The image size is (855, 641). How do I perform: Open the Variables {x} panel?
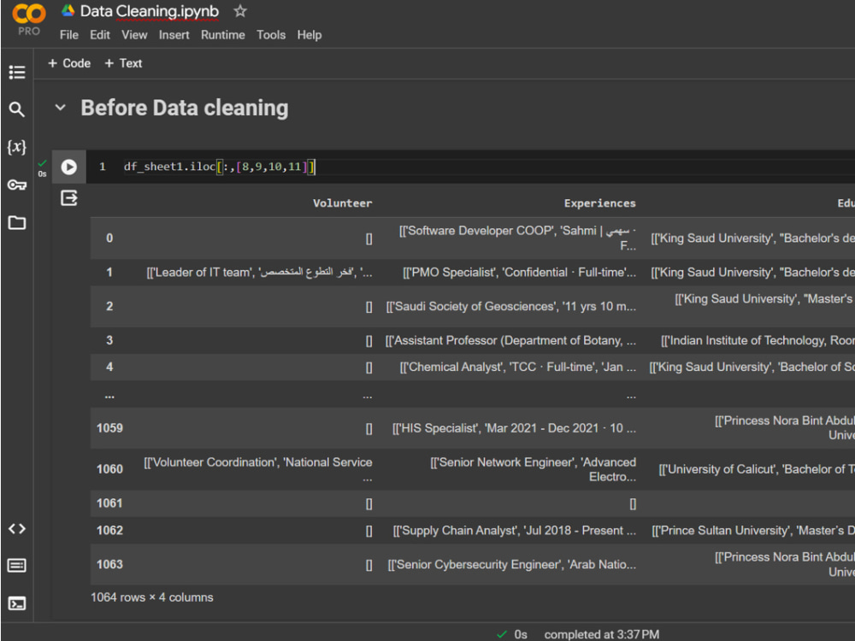(x=16, y=147)
